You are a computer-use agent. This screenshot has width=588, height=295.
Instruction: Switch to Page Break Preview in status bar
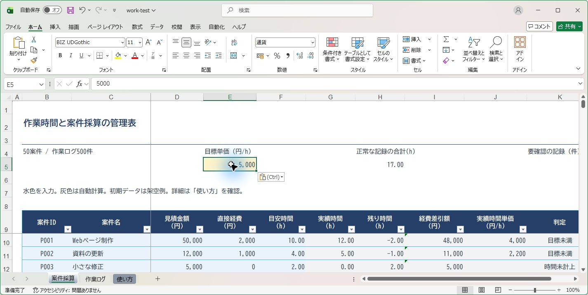click(x=498, y=290)
